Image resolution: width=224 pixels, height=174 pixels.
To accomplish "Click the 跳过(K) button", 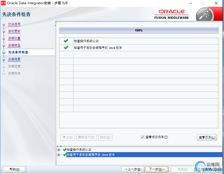I will [105, 137].
